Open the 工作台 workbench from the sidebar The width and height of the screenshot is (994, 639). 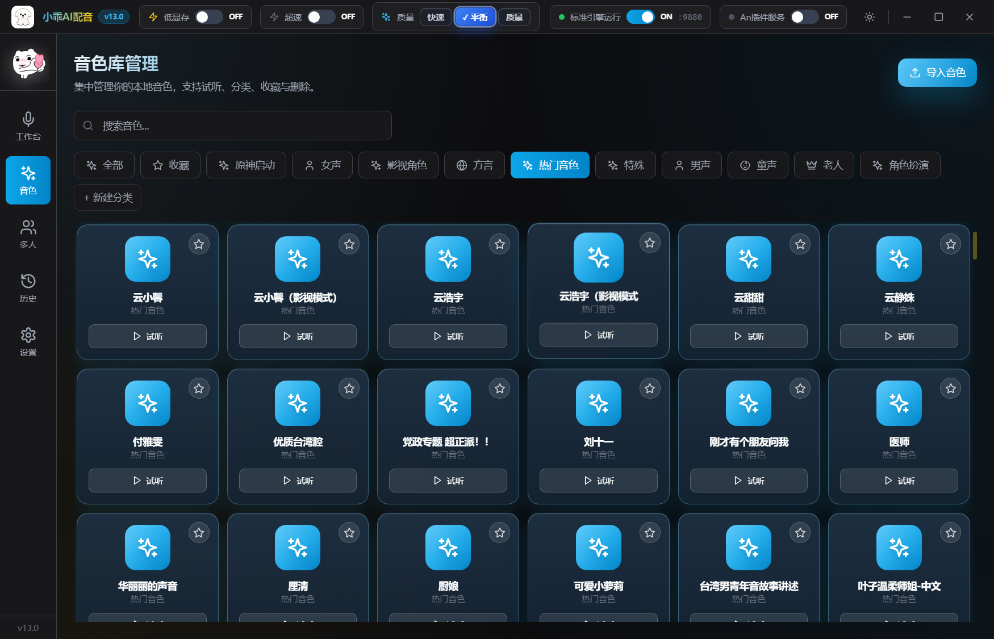coord(28,126)
